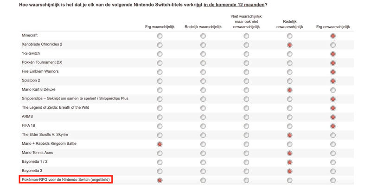Set Pokkén Tournament DX to 'Redelijk onwaarschijnlijk'
Image resolution: width=371 pixels, height=185 pixels.
(289, 63)
